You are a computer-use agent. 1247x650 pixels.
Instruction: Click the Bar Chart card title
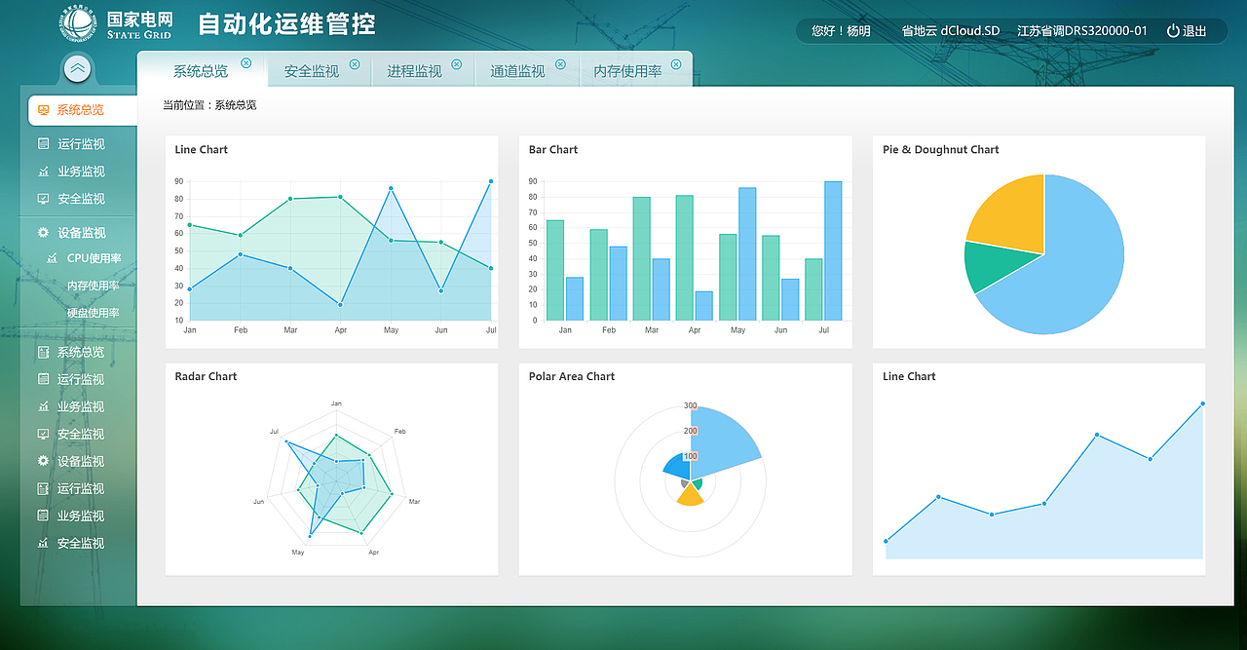(553, 149)
